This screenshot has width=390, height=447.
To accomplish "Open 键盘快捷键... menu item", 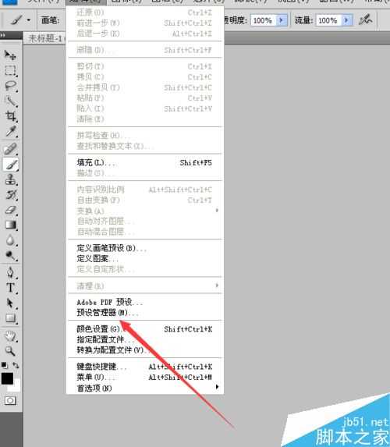I will (144, 367).
